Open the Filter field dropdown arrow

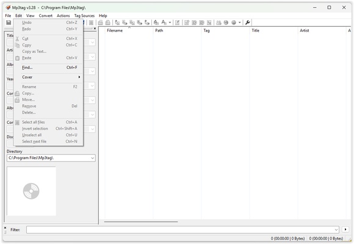click(336, 230)
